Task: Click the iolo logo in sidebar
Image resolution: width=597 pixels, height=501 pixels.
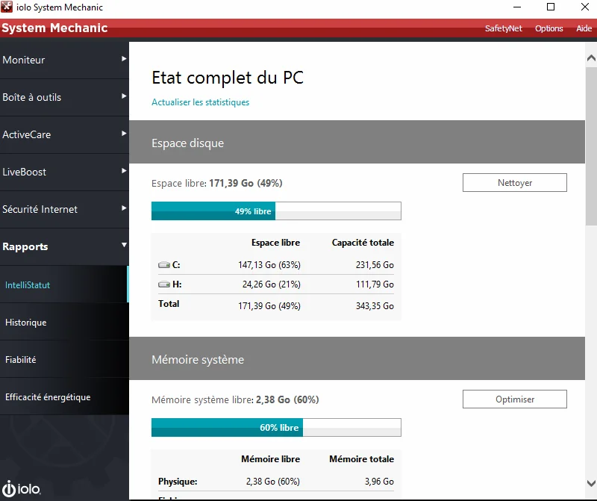Action: 22,488
